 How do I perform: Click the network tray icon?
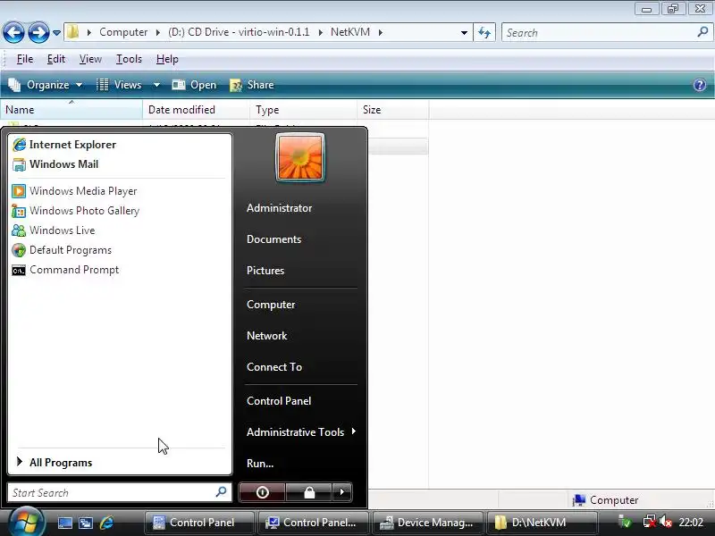click(650, 522)
